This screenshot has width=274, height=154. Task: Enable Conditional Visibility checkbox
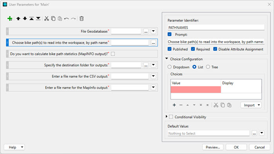tap(171, 117)
